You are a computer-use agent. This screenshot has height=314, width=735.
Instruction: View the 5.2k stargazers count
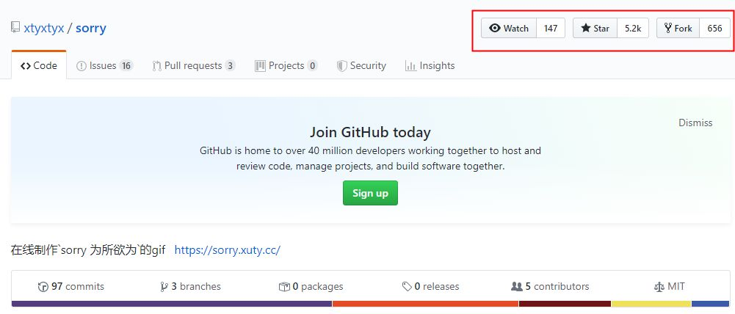(633, 28)
